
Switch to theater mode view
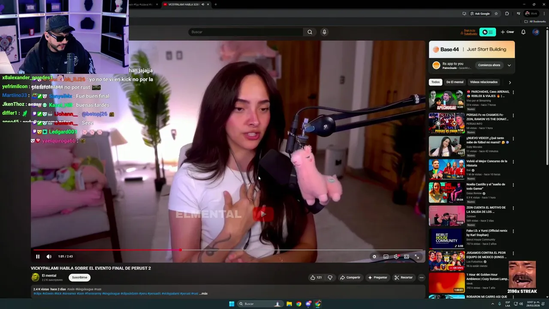tap(406, 257)
